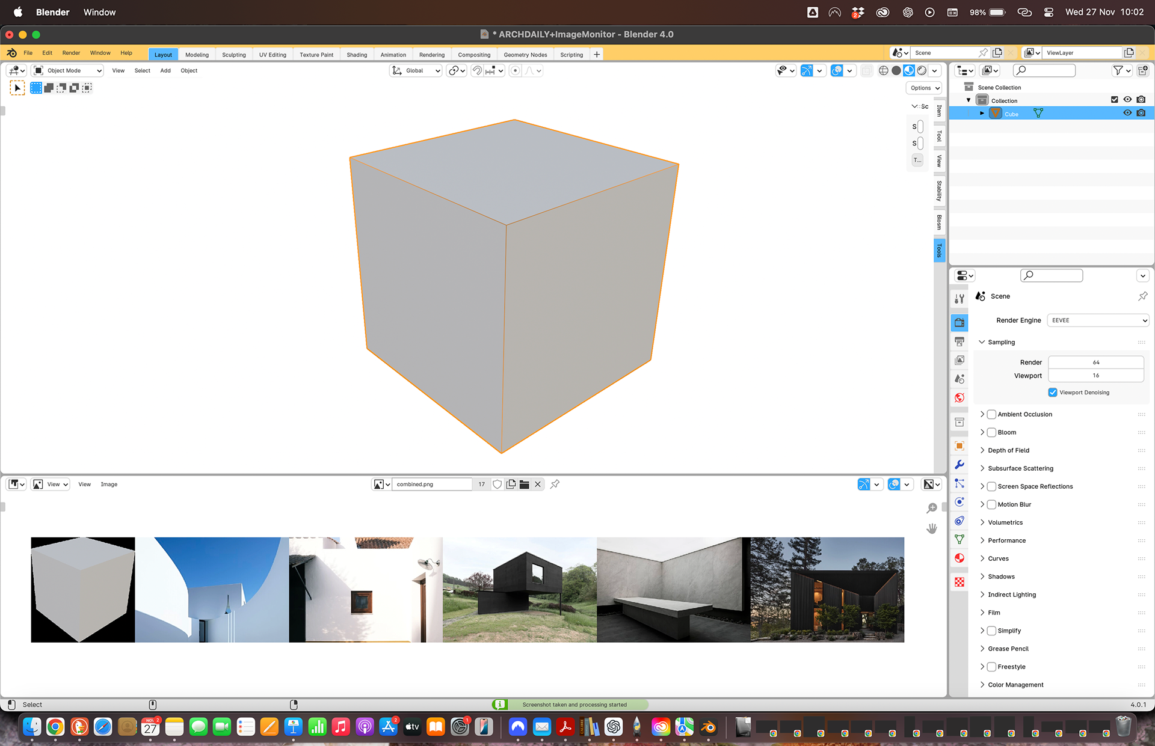Open the Modifiers properties tab (wrench icon)
Image resolution: width=1155 pixels, height=746 pixels.
[x=959, y=465]
